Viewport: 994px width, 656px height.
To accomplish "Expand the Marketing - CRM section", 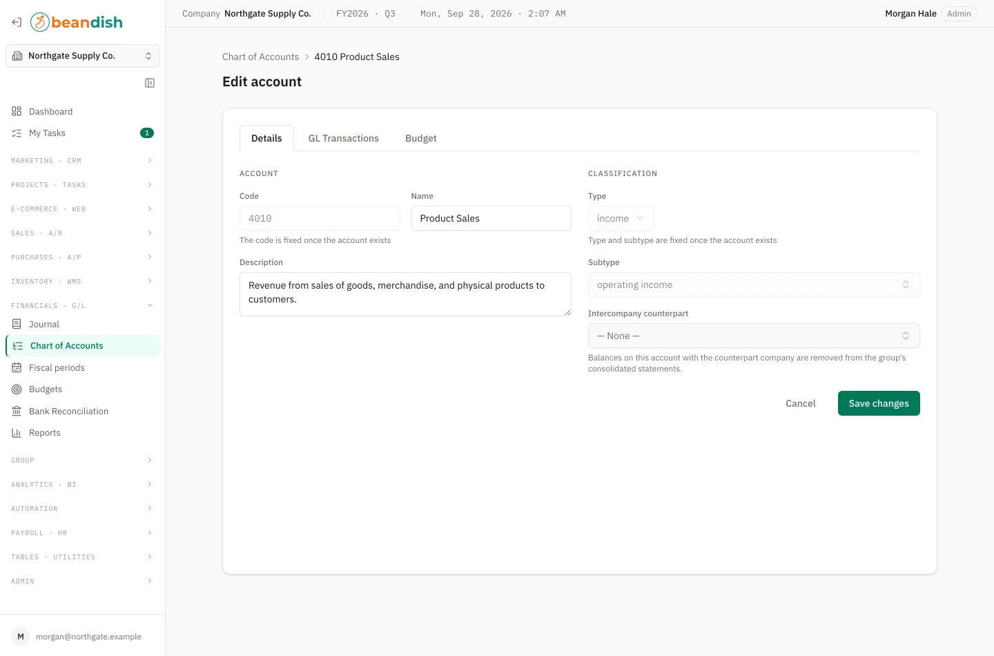I will tap(82, 161).
